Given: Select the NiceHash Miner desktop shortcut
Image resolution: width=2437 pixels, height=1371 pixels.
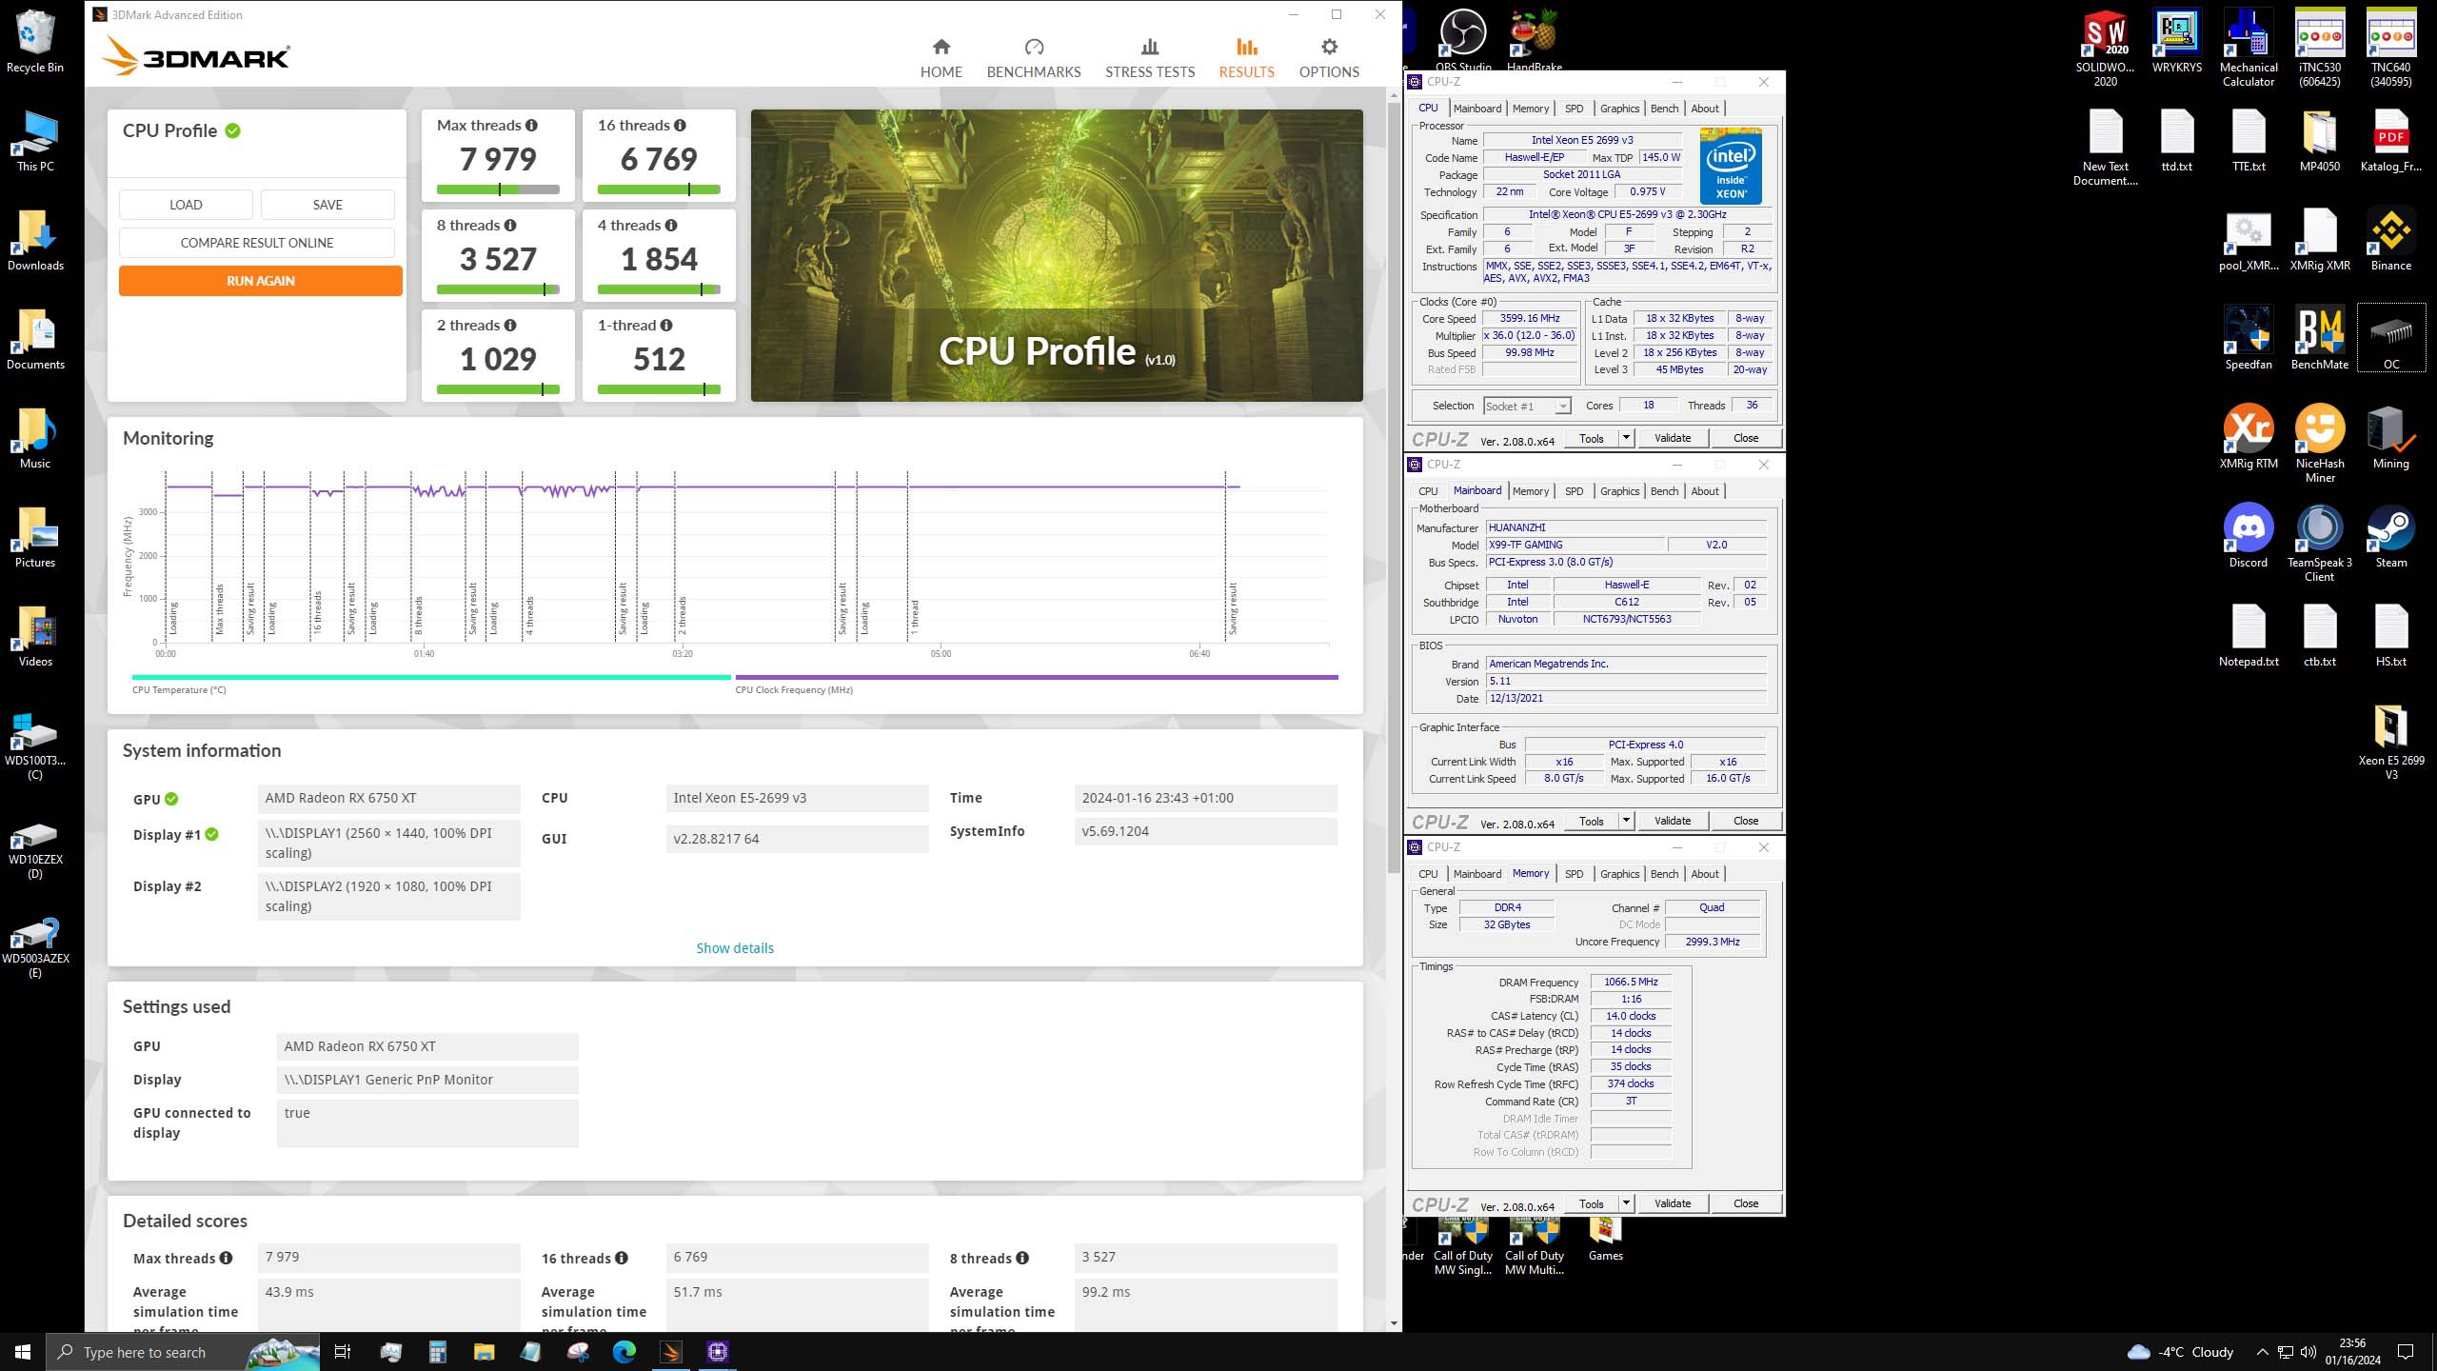Looking at the screenshot, I should coord(2320,444).
